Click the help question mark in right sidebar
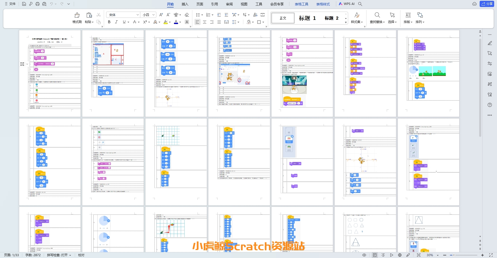The width and height of the screenshot is (497, 258). [x=490, y=105]
